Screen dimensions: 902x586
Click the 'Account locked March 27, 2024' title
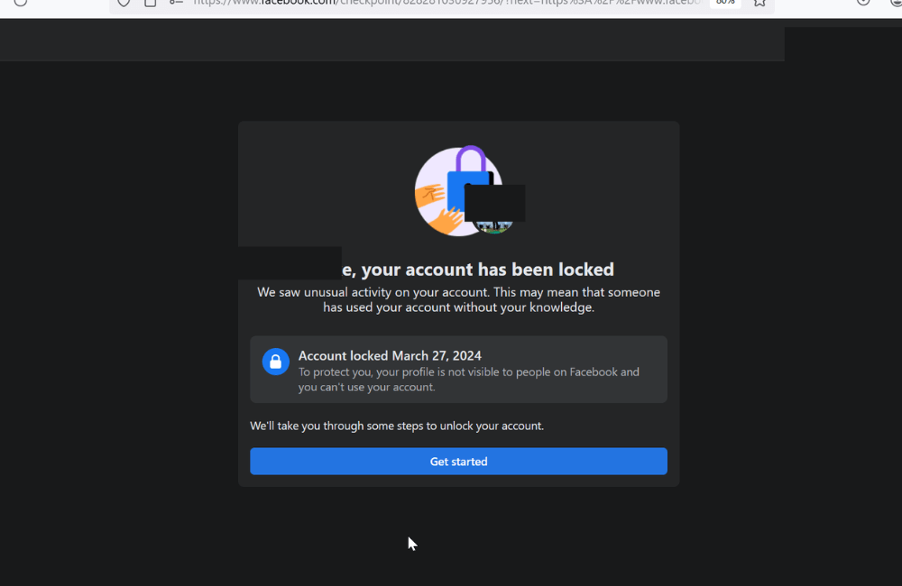pos(390,356)
